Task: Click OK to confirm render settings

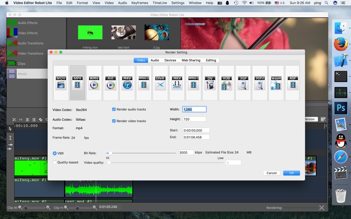Action: click(291, 173)
